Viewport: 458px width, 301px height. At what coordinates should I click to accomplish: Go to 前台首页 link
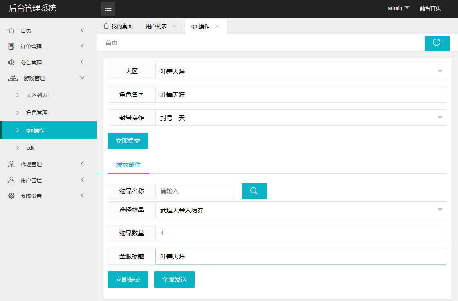[430, 8]
